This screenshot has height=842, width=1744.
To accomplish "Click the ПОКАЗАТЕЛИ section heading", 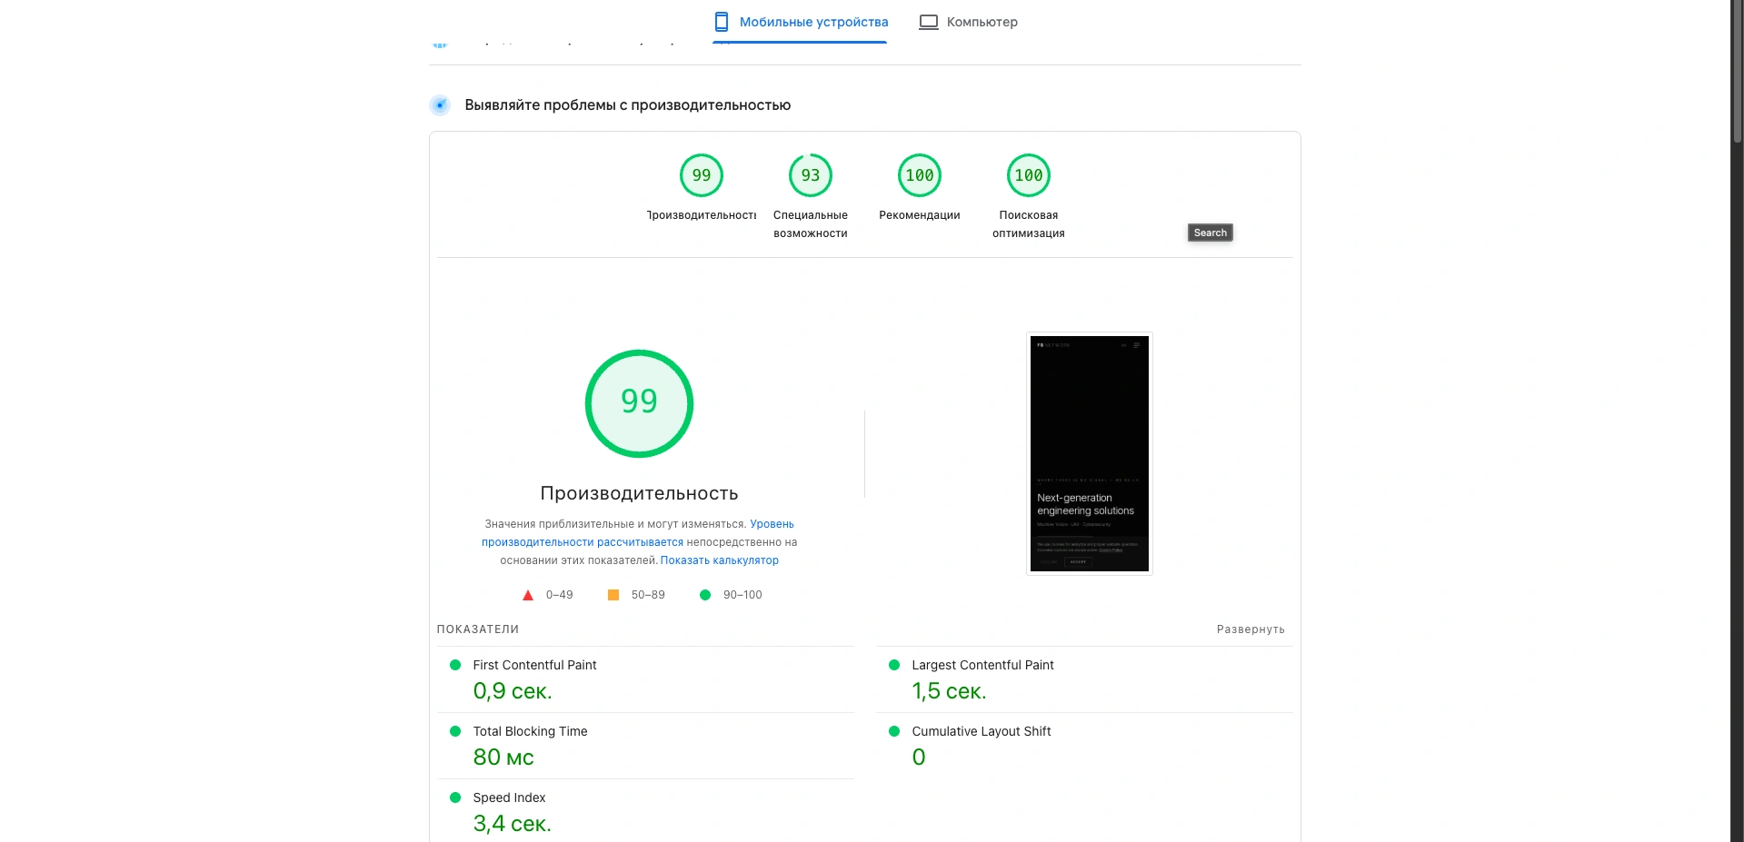I will click(x=478, y=629).
